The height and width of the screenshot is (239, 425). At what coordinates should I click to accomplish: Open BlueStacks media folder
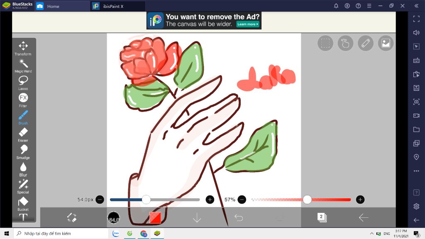(x=416, y=129)
